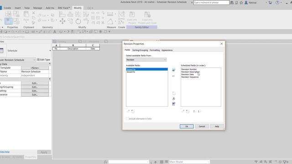Click the Help button in dialog
This screenshot has height=164, width=292.
[217, 127]
